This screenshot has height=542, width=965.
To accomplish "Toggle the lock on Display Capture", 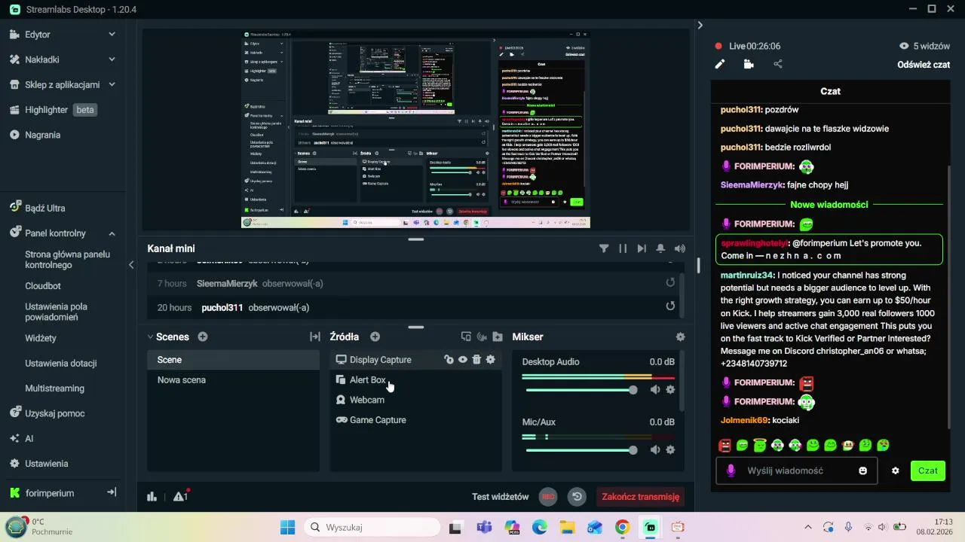I will click(x=449, y=360).
